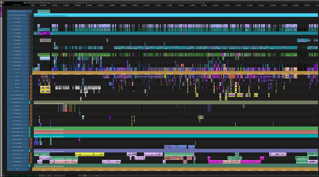
Task: Select the red SCORPIO FX clip on track A16
Action: 176,132
